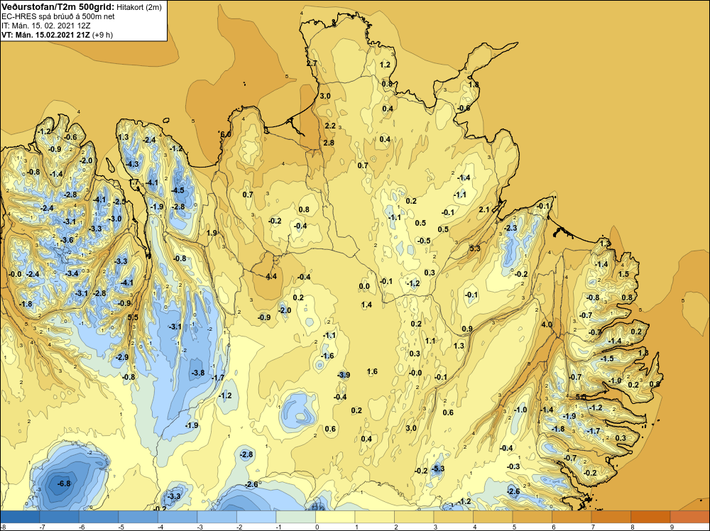Click the '-6' label under the legend bar
The height and width of the screenshot is (531, 710).
(82, 527)
